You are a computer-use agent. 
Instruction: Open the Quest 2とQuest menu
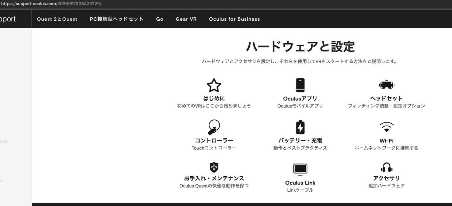pos(57,19)
